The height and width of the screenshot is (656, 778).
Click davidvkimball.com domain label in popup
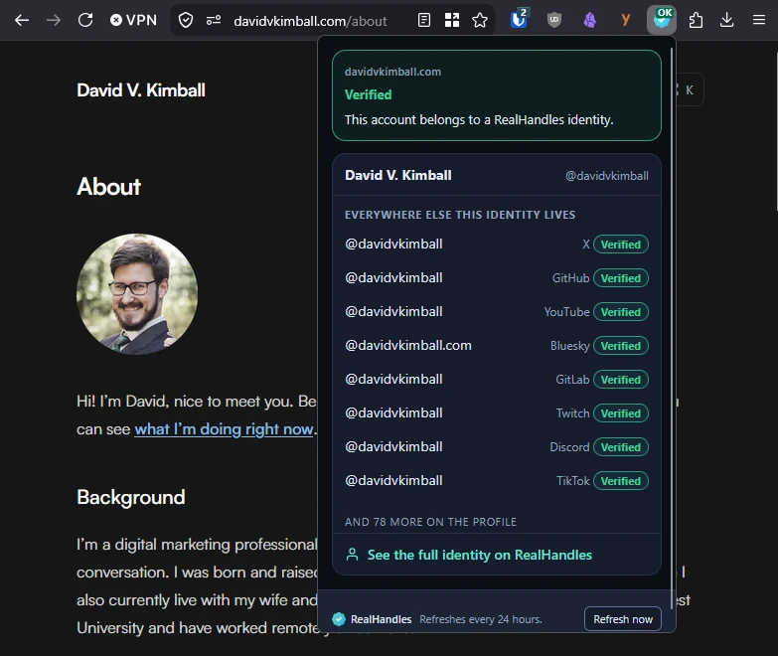[x=392, y=72]
